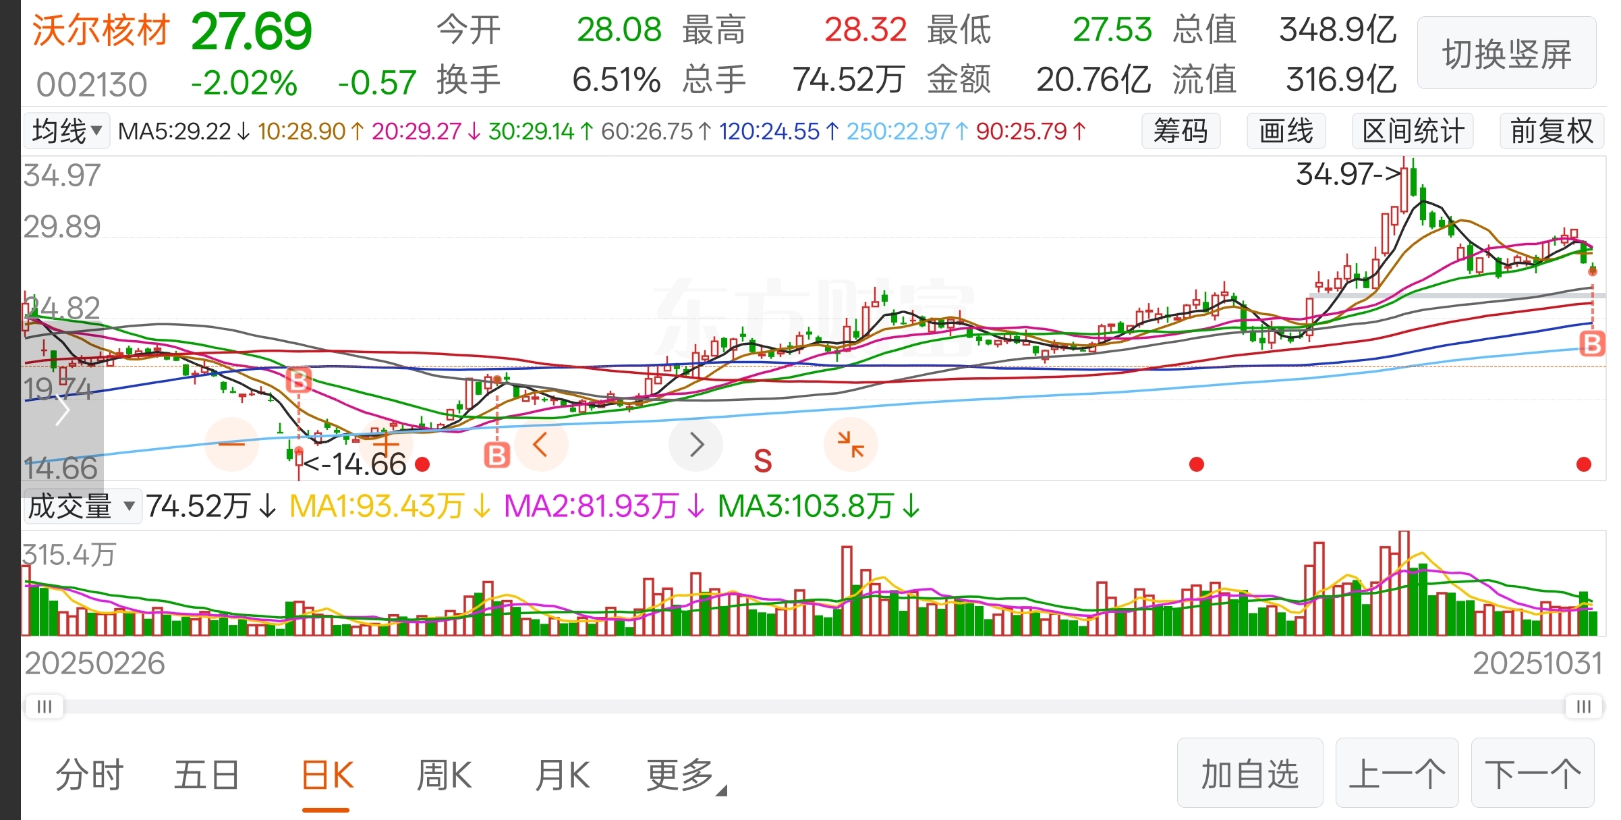The height and width of the screenshot is (820, 1621).
Task: Click the B buy marker at right edge
Action: [1593, 344]
